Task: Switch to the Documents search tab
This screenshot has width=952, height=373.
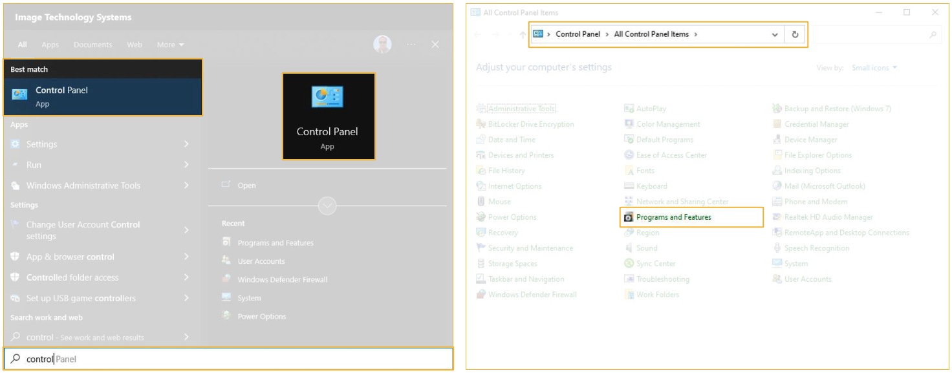Action: (x=92, y=45)
